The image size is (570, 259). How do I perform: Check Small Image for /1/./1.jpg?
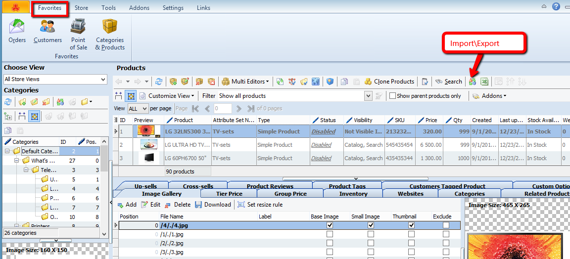[x=371, y=234]
